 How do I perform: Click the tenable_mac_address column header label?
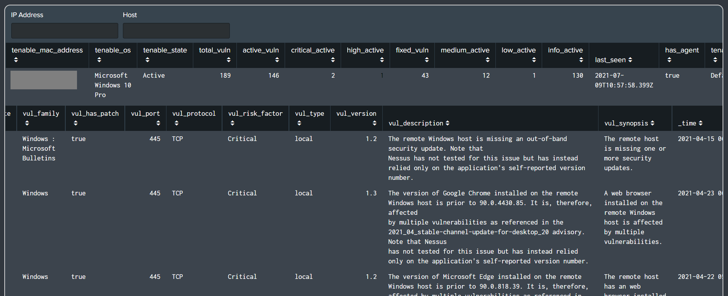pos(47,50)
